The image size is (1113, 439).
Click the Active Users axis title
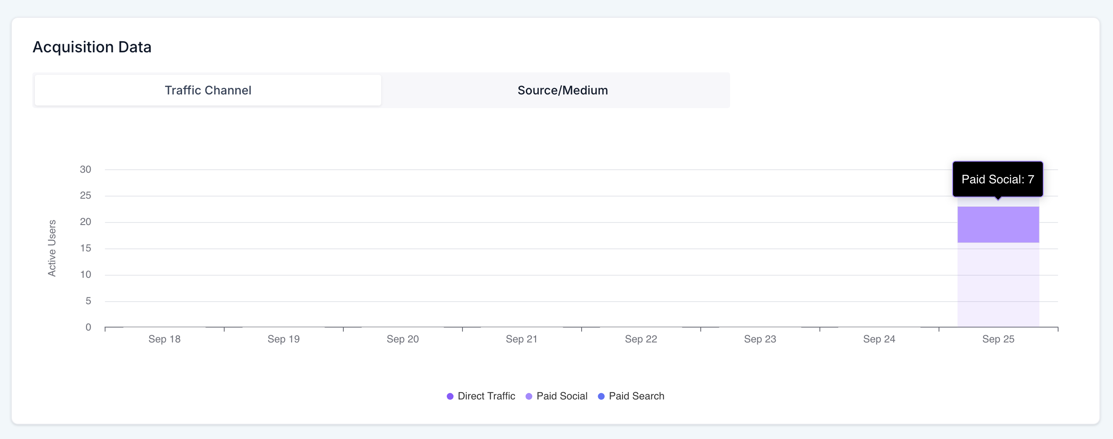[53, 248]
